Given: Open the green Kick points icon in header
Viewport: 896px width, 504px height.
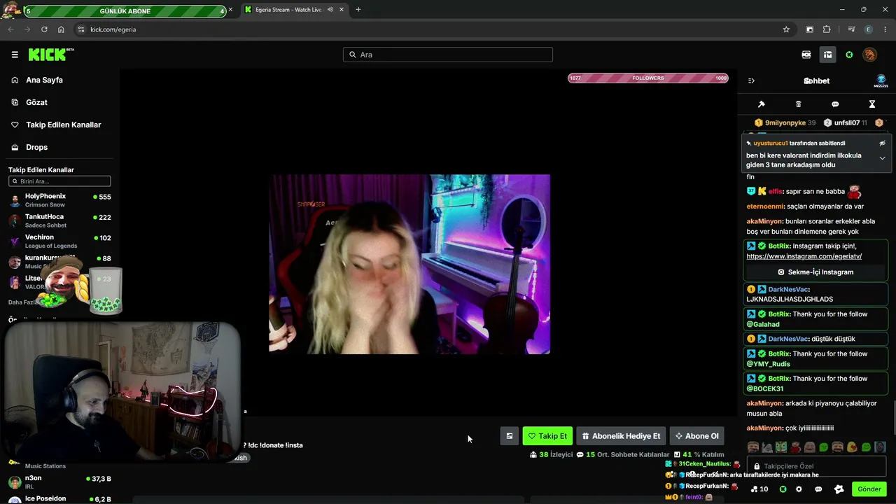Looking at the screenshot, I should click(x=849, y=55).
